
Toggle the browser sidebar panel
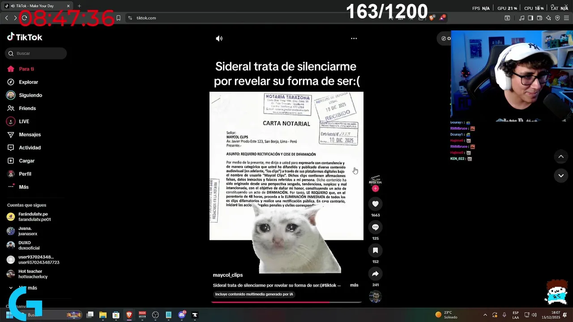coord(530,18)
